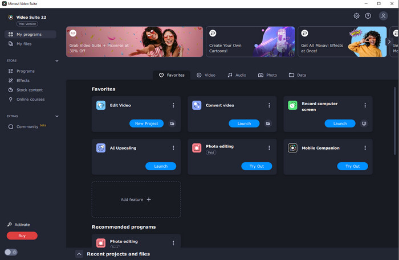This screenshot has width=399, height=260.
Task: Switch to the Video tab
Action: click(206, 75)
